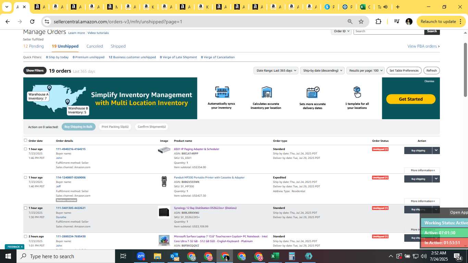
Task: Expand Buy shipping arrow for order 114-1240807-8269006
Action: 436,179
